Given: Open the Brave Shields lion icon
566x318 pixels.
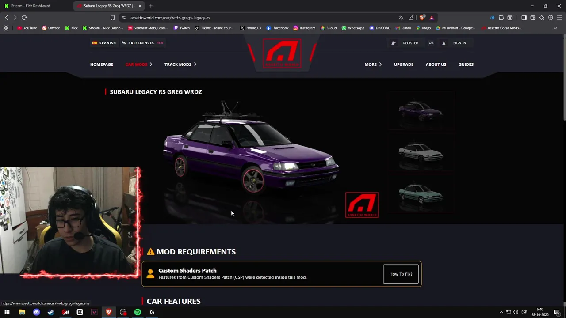Looking at the screenshot, I should click(422, 18).
